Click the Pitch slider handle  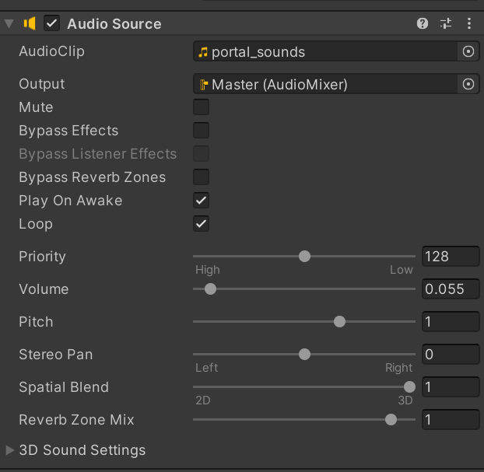coord(339,321)
